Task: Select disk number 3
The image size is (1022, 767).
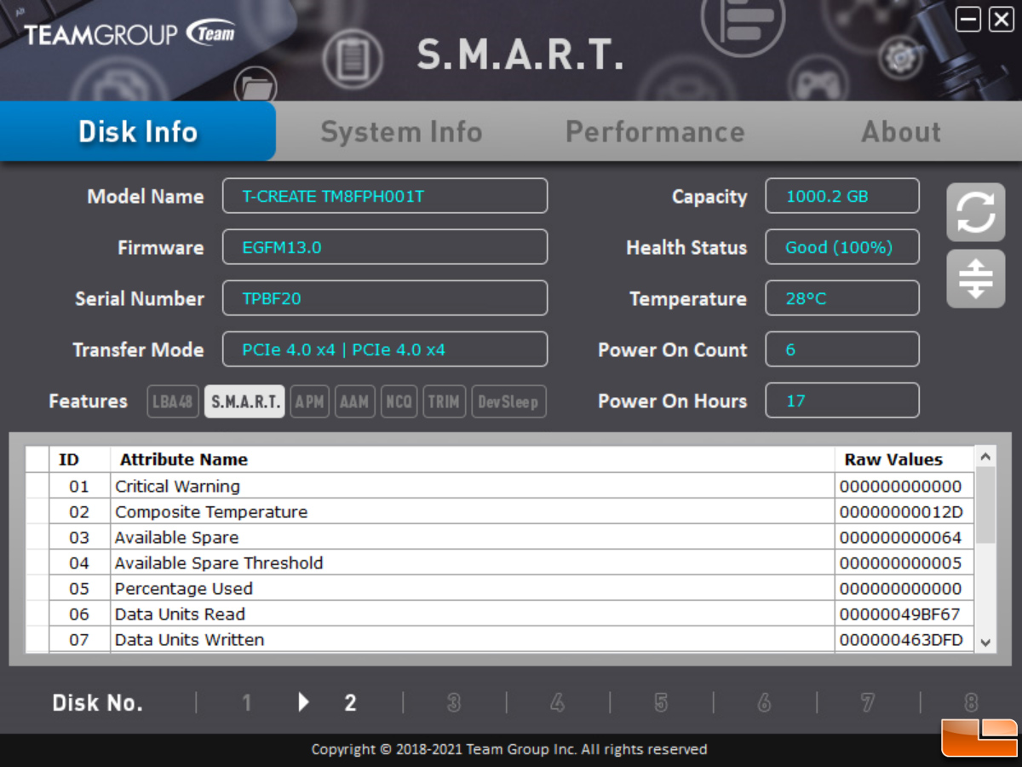Action: point(454,703)
